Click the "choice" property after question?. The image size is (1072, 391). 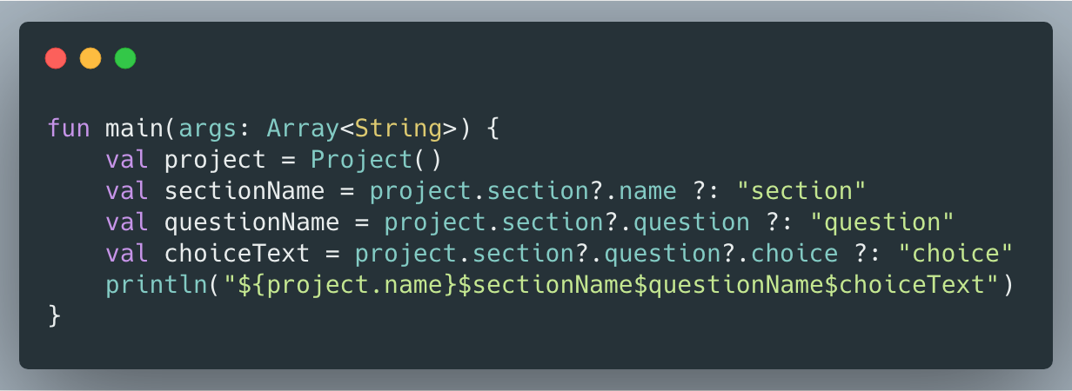coord(794,254)
